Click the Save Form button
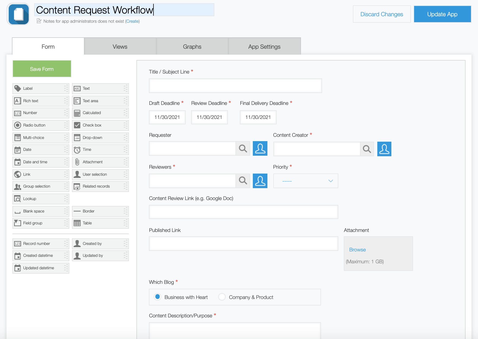The height and width of the screenshot is (339, 478). pyautogui.click(x=41, y=69)
